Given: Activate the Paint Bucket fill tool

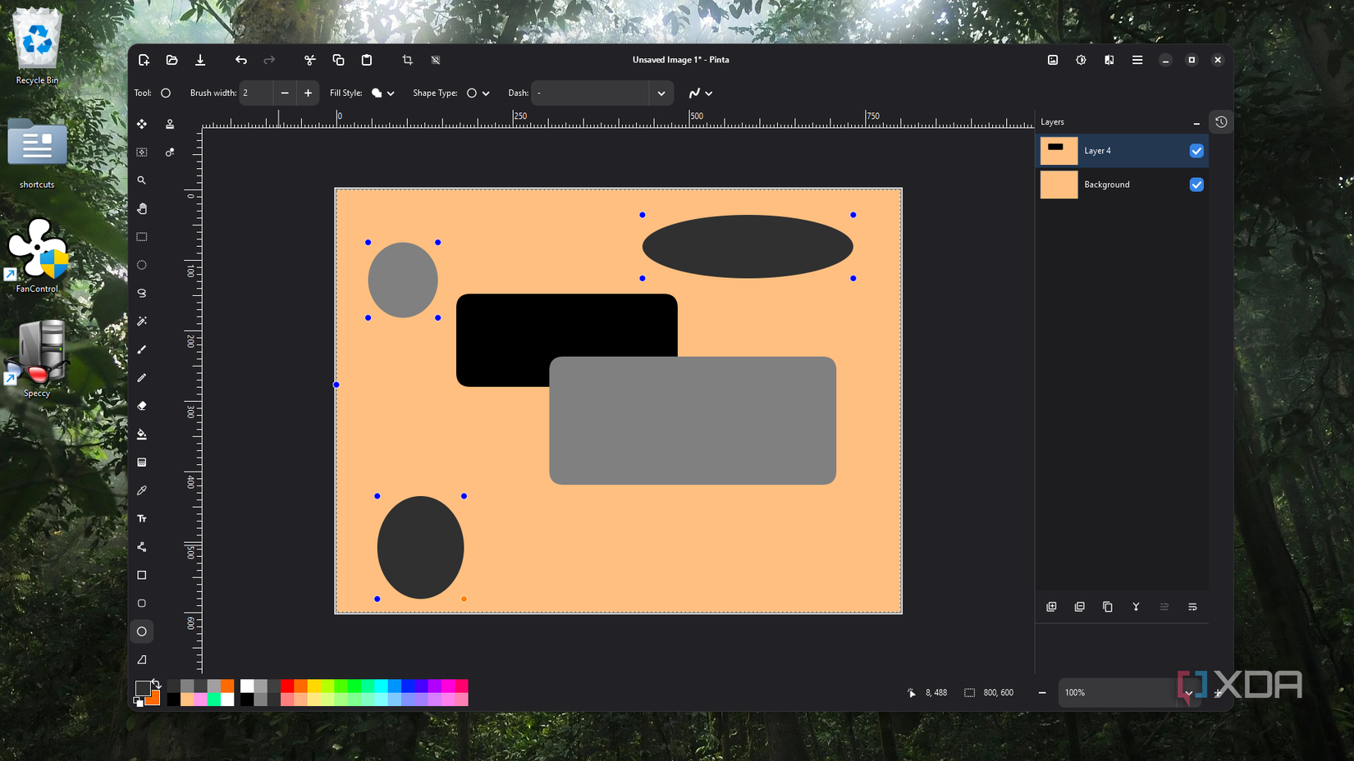Looking at the screenshot, I should point(142,435).
